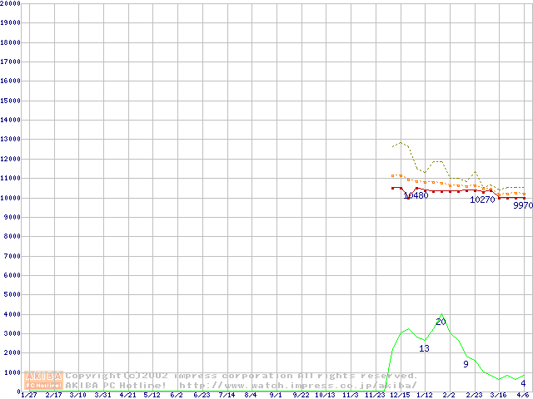Click the 12/15 date on x-axis

coord(401,395)
